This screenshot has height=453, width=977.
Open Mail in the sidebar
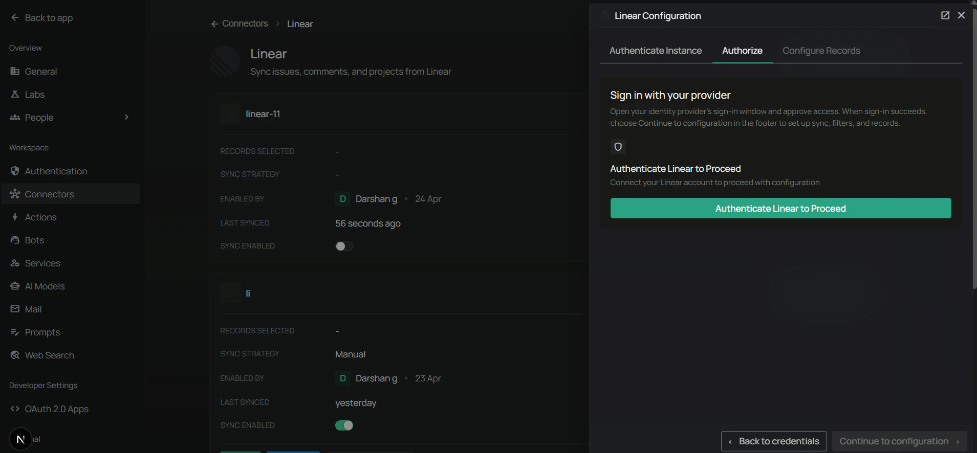(71, 309)
